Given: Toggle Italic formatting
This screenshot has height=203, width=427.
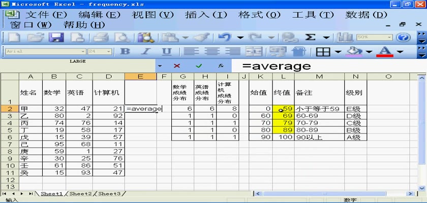Looking at the screenshot, I should coord(145,52).
